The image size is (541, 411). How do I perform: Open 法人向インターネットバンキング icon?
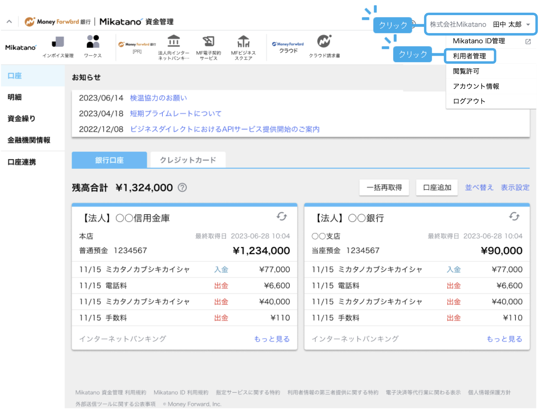(174, 47)
